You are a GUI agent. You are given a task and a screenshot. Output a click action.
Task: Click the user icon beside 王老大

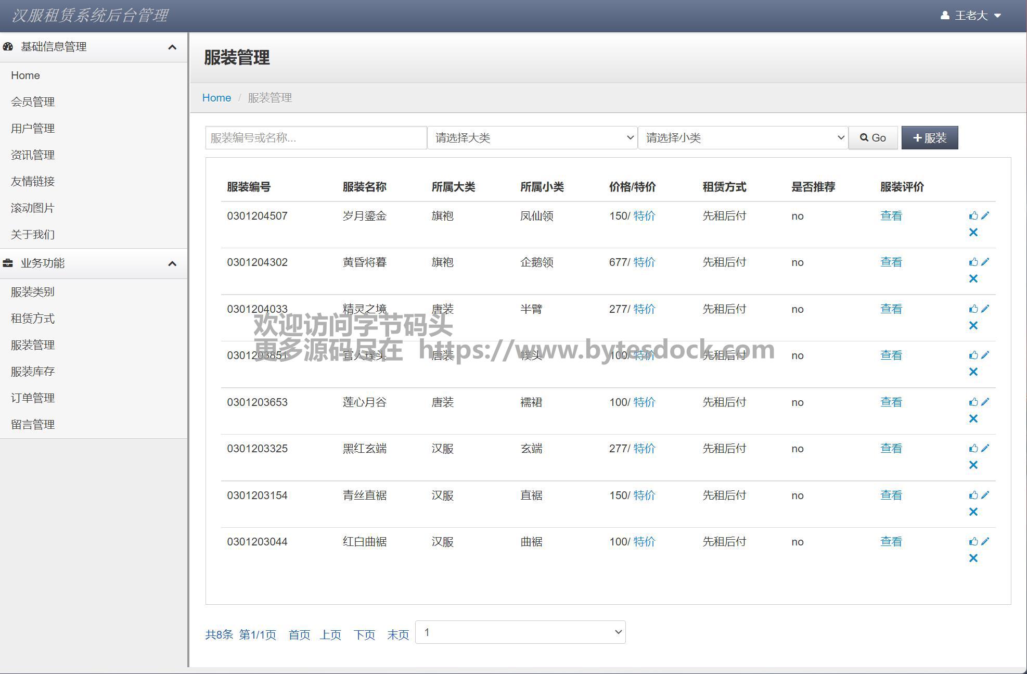945,16
